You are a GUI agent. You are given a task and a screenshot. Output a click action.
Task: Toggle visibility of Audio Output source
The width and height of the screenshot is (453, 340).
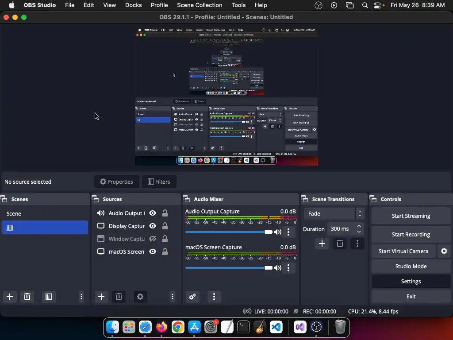click(x=153, y=213)
